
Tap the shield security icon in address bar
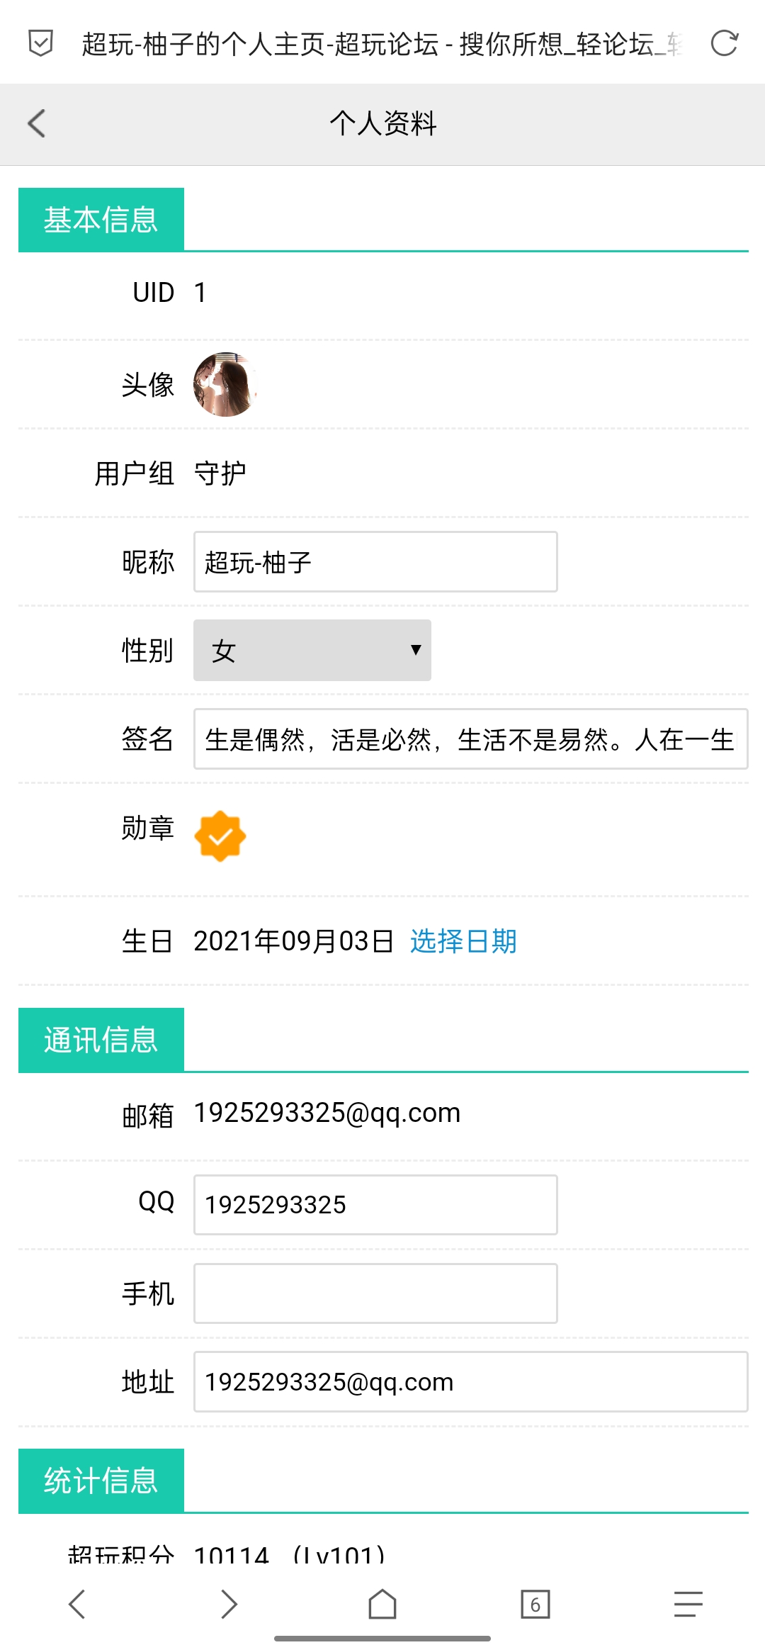(x=40, y=43)
